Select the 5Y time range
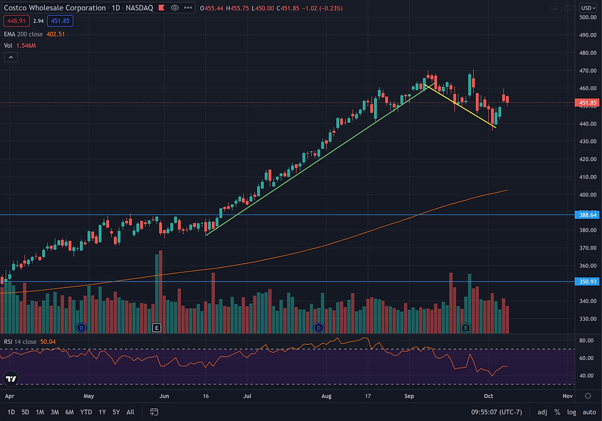 116,412
